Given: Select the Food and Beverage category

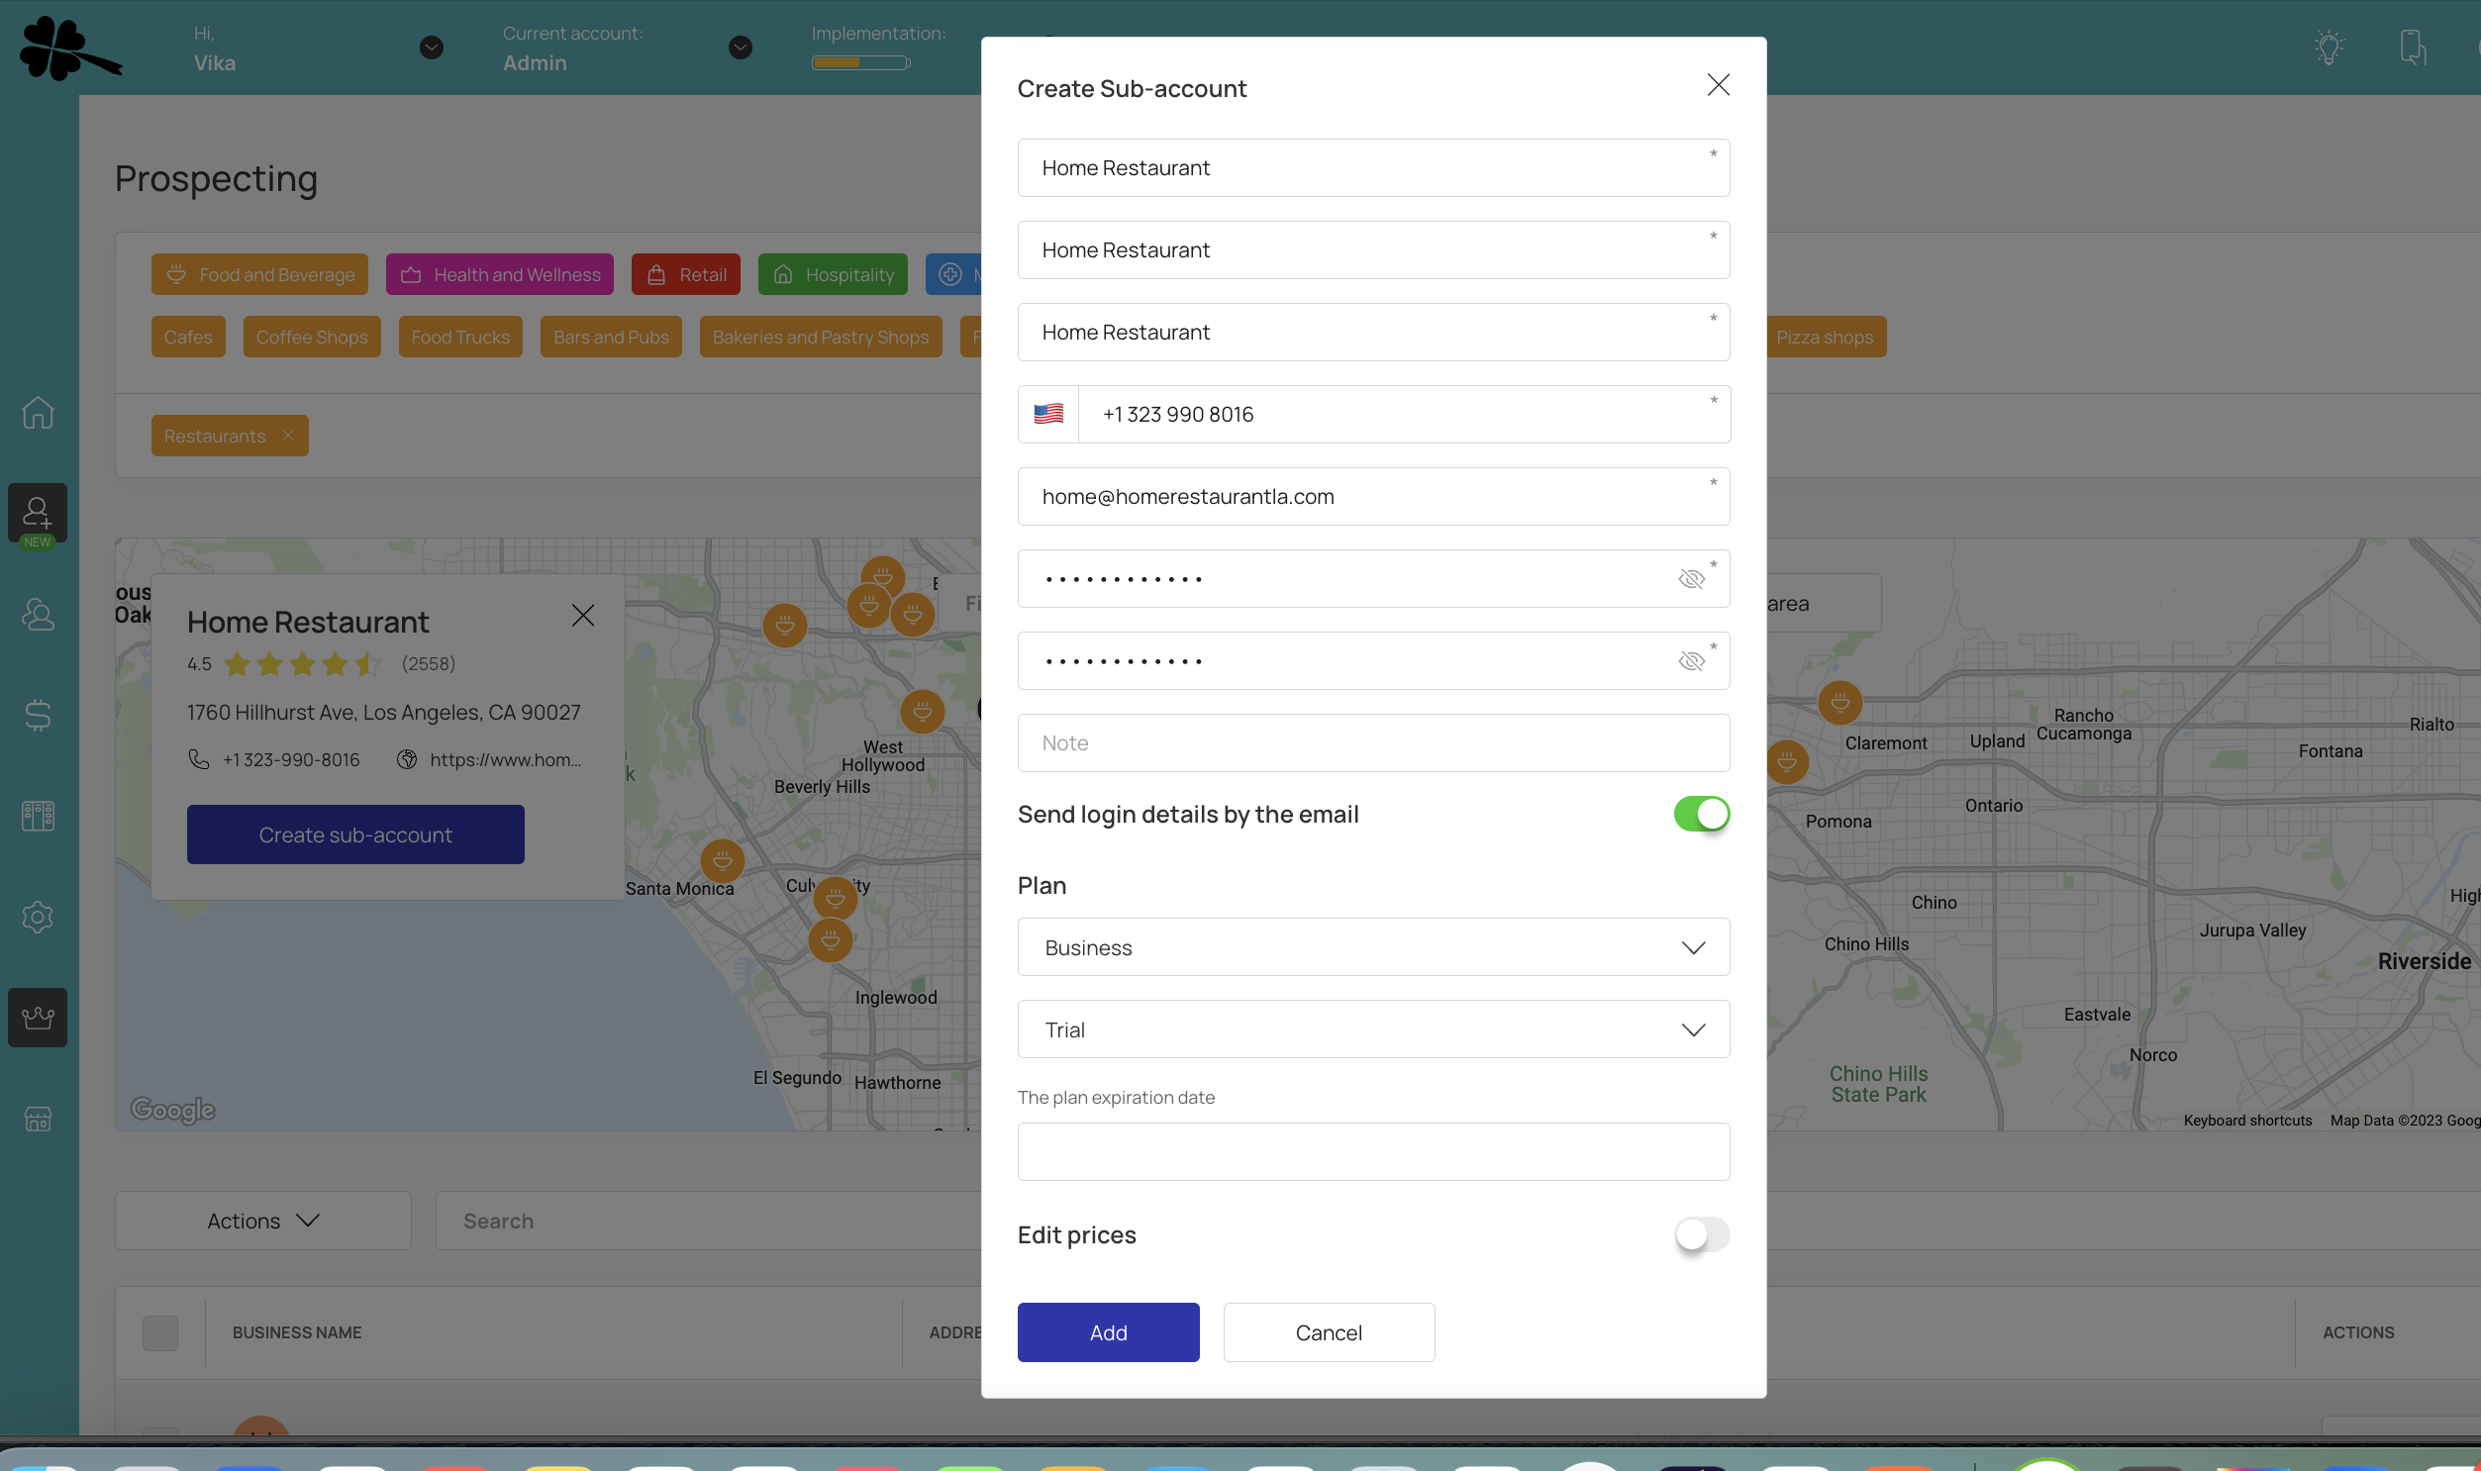Looking at the screenshot, I should (x=259, y=274).
